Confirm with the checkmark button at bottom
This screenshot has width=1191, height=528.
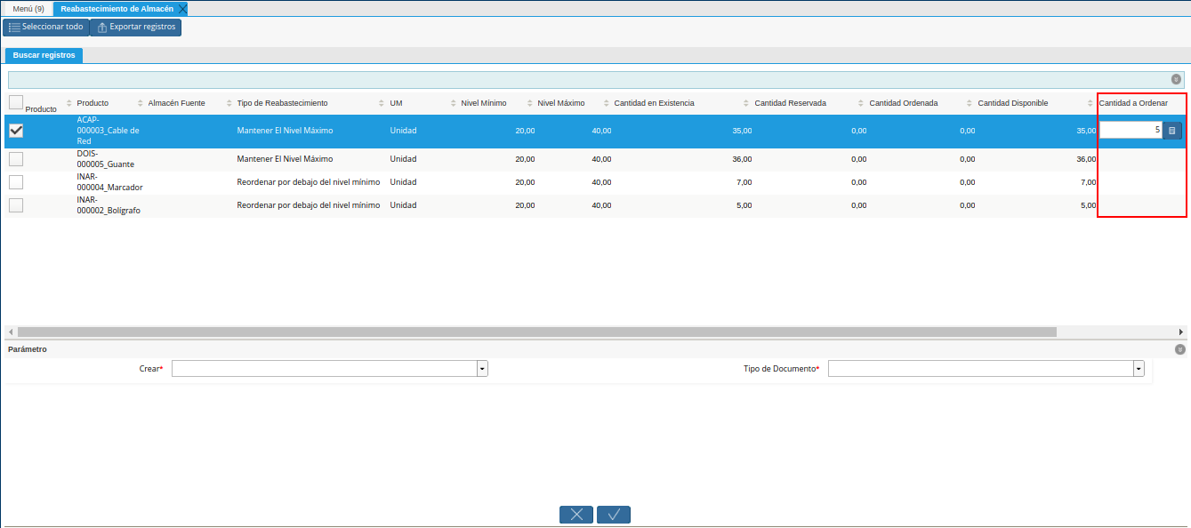[614, 515]
